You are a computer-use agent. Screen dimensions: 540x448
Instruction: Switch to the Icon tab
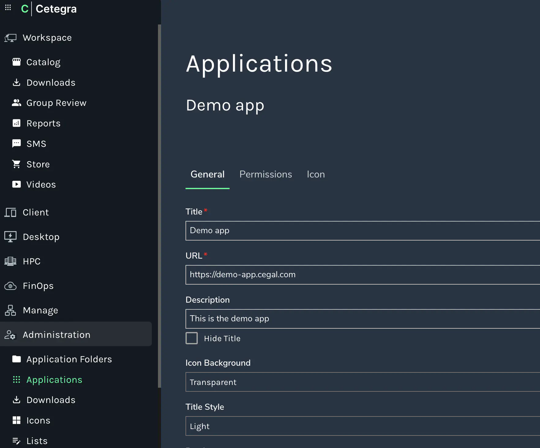[316, 174]
